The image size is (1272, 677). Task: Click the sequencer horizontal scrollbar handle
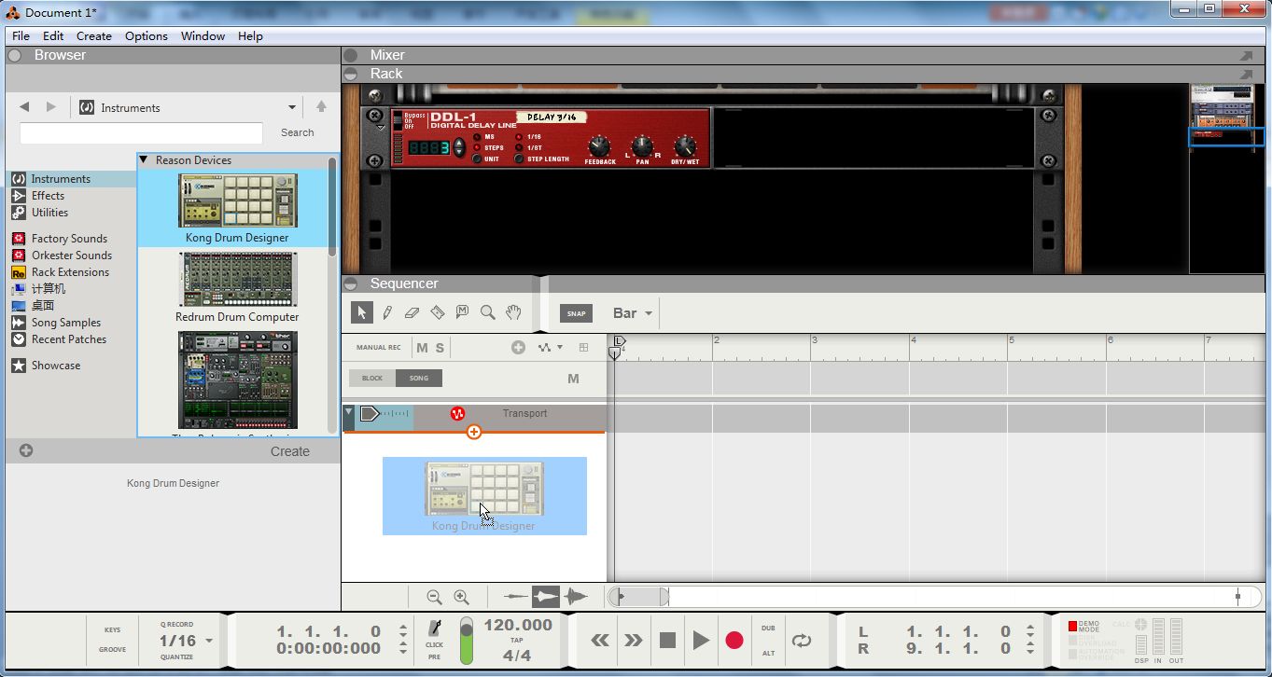(x=639, y=597)
